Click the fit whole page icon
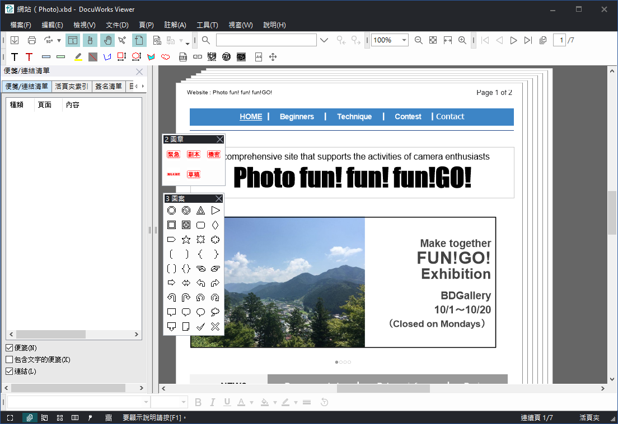 (x=433, y=40)
